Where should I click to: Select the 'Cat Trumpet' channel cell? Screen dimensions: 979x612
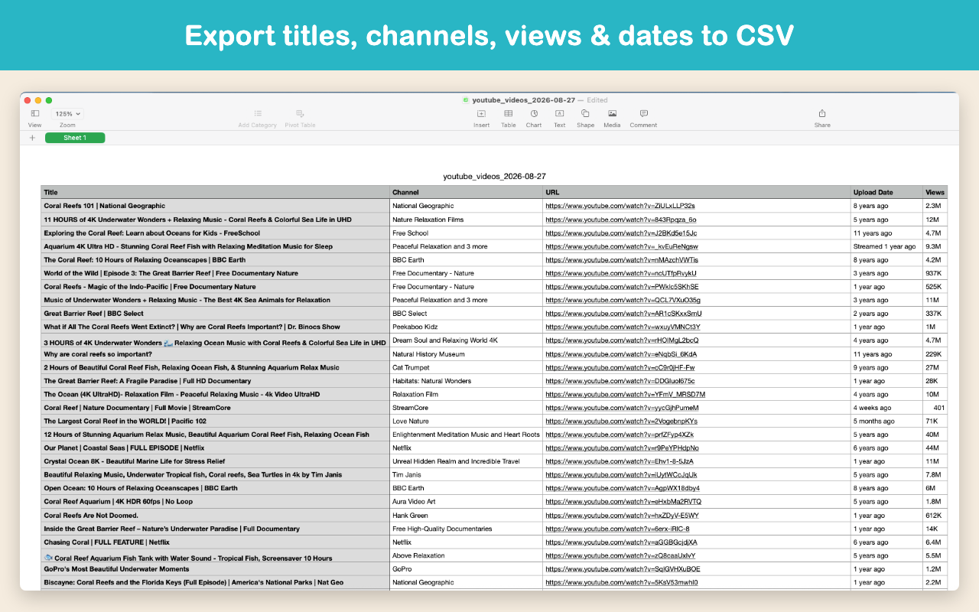pos(466,368)
